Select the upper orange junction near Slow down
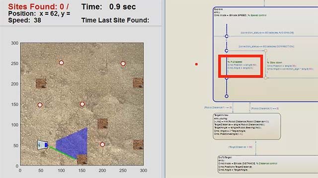This screenshot has width=318, height=178. pyautogui.click(x=265, y=50)
